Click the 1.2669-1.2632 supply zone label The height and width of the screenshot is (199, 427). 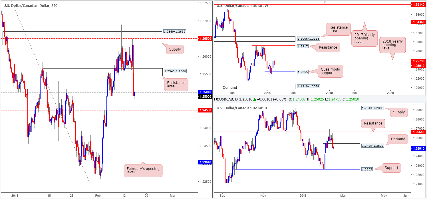[175, 31]
